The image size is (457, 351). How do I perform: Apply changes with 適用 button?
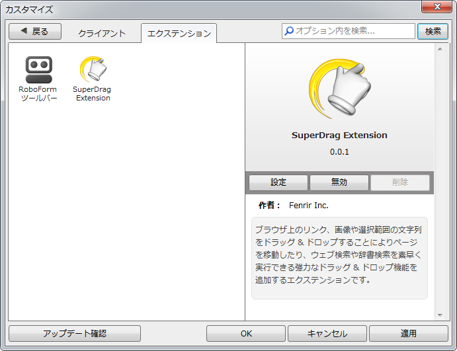(409, 333)
